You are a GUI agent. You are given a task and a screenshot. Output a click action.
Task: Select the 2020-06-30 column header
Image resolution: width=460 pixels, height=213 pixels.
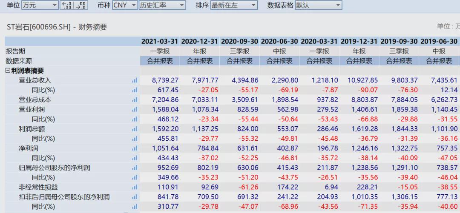tap(279, 41)
